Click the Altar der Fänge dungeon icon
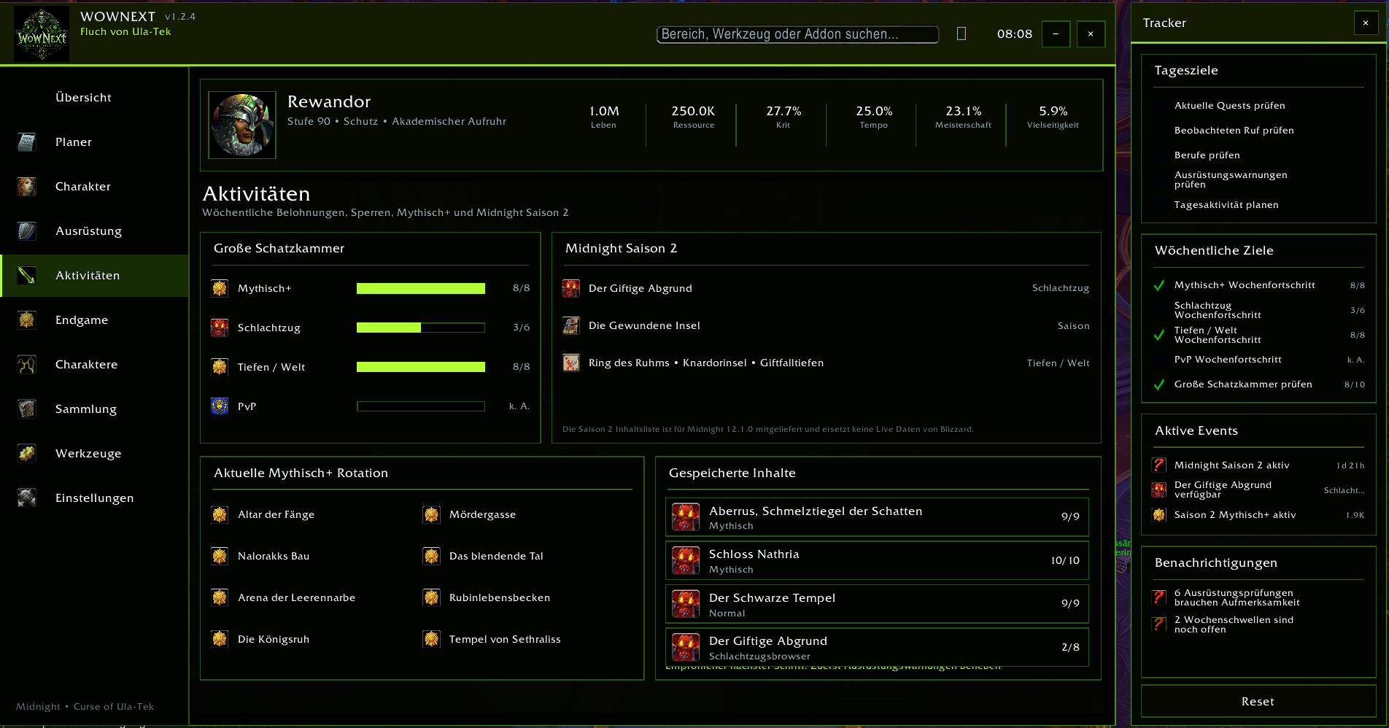Viewport: 1389px width, 728px height. [220, 515]
